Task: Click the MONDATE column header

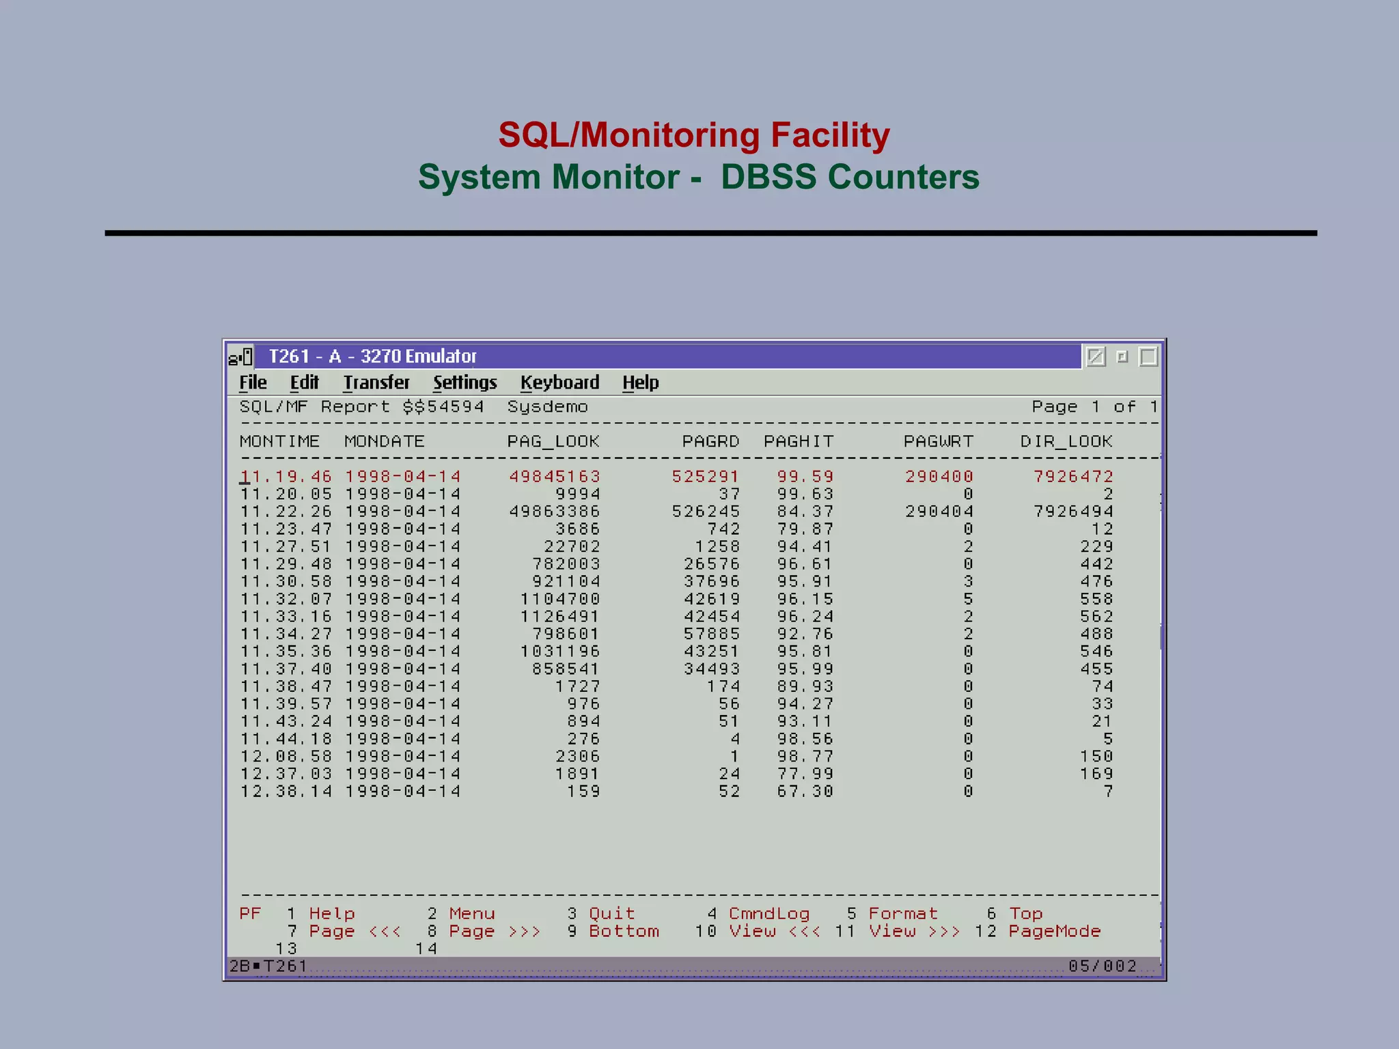Action: (385, 442)
